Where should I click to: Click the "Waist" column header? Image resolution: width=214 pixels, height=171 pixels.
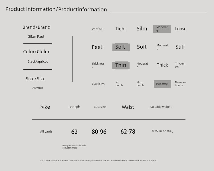pos(128,107)
